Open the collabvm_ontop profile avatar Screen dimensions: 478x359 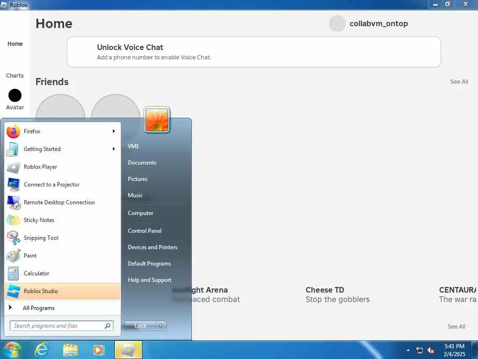click(337, 23)
